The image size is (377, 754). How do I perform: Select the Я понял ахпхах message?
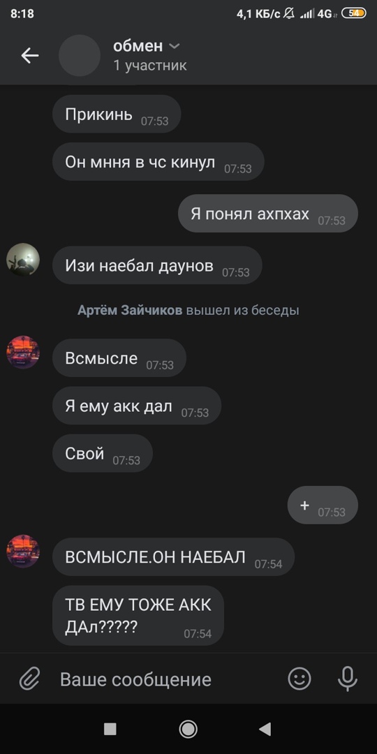pyautogui.click(x=268, y=214)
